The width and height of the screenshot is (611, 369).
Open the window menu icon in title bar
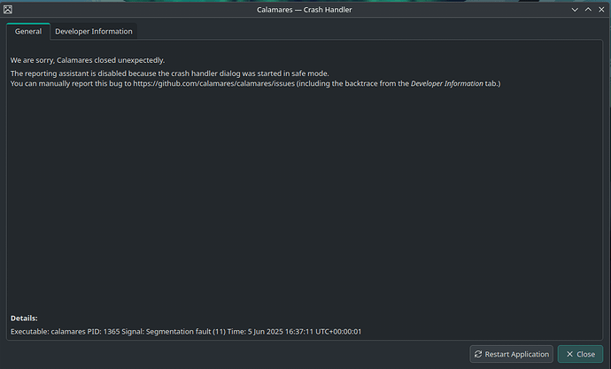point(8,10)
